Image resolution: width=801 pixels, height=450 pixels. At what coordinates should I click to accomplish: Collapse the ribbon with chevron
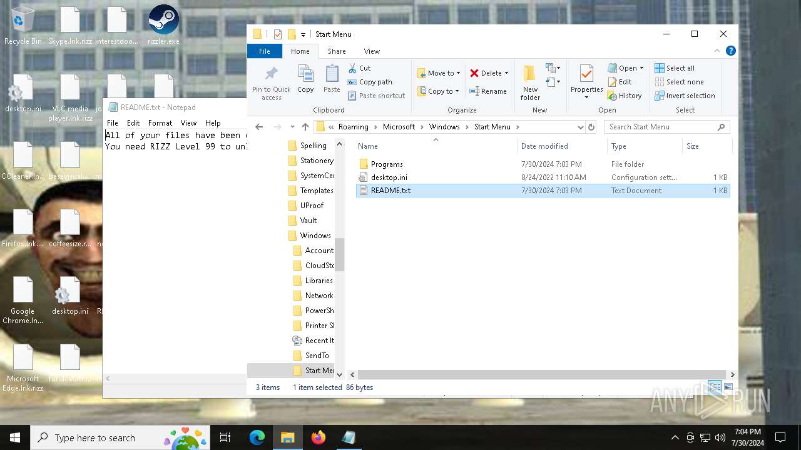pyautogui.click(x=718, y=51)
